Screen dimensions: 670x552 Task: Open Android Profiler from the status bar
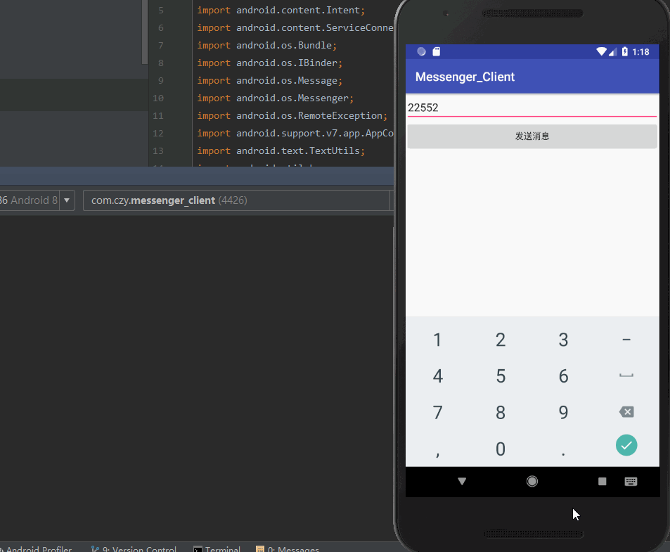[39, 549]
